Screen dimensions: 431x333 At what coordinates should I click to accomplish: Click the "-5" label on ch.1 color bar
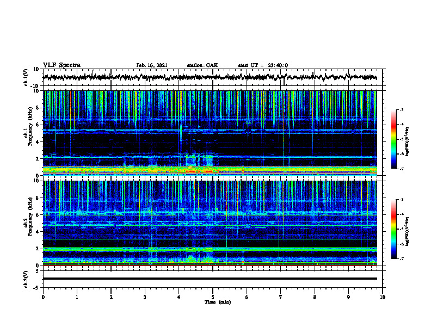401,139
